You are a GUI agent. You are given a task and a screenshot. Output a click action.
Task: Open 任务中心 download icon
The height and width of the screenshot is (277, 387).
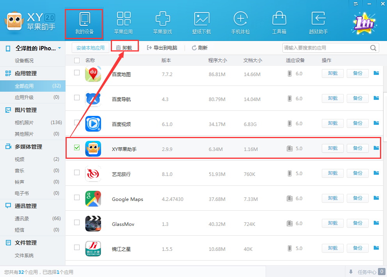pyautogui.click(x=351, y=272)
